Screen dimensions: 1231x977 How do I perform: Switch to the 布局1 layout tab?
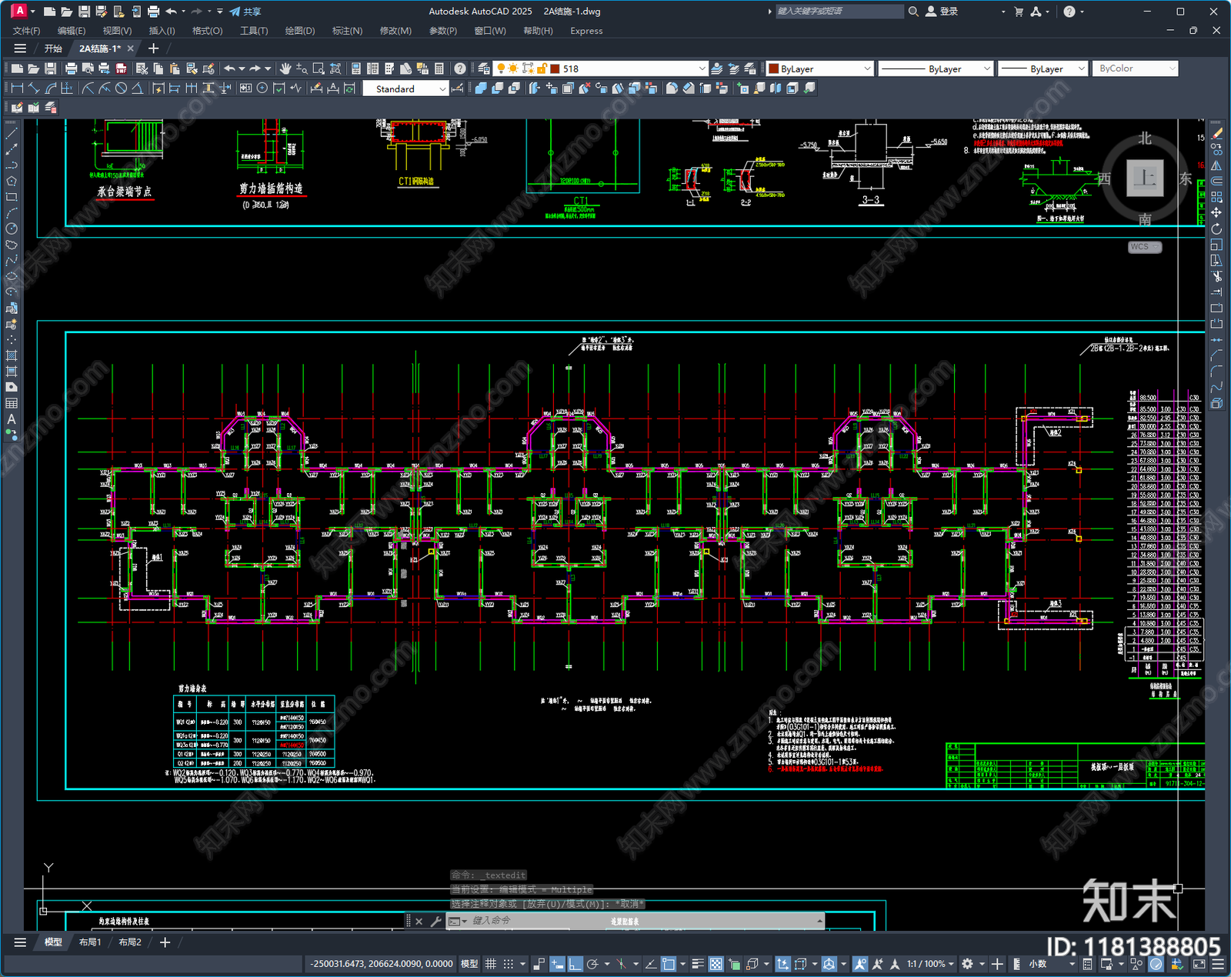(90, 942)
